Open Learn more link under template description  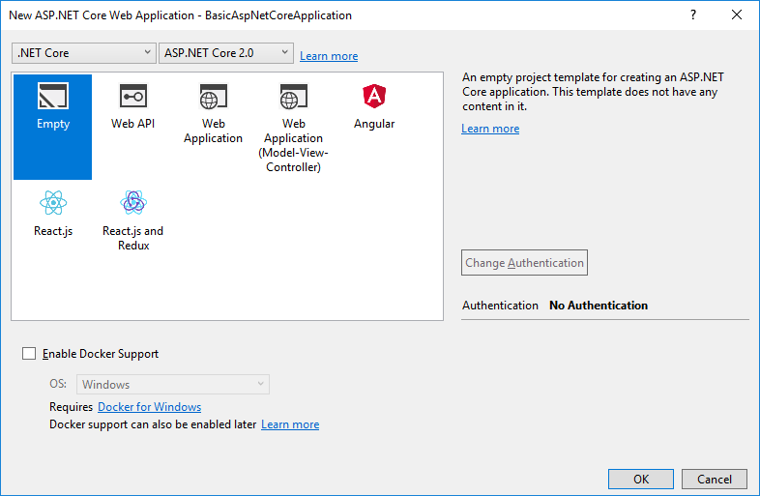pyautogui.click(x=490, y=129)
